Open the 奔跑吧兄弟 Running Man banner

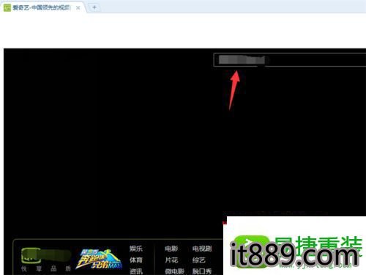(x=99, y=259)
